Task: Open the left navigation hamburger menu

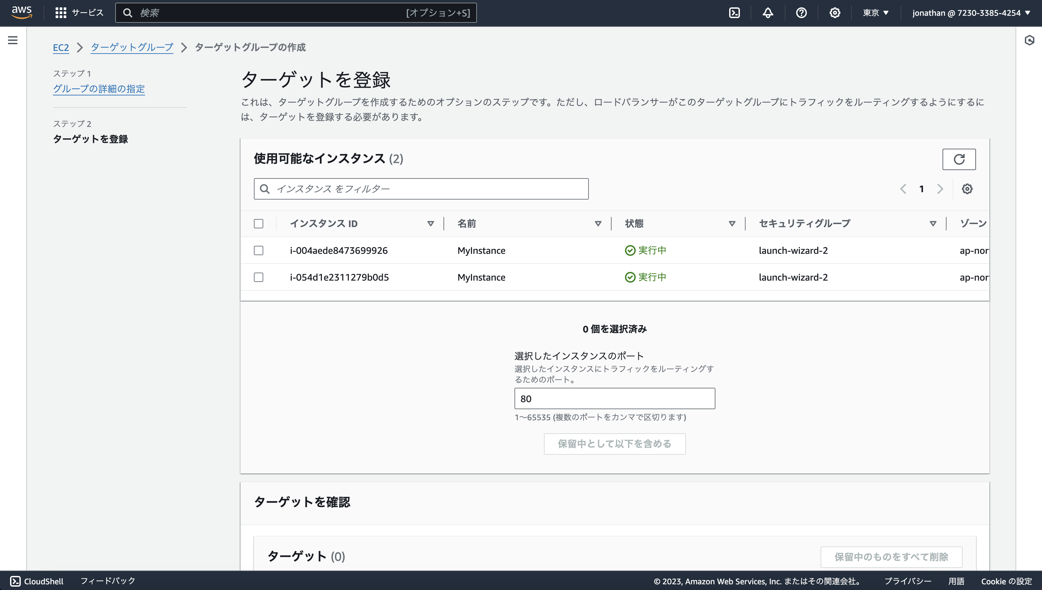Action: [13, 40]
